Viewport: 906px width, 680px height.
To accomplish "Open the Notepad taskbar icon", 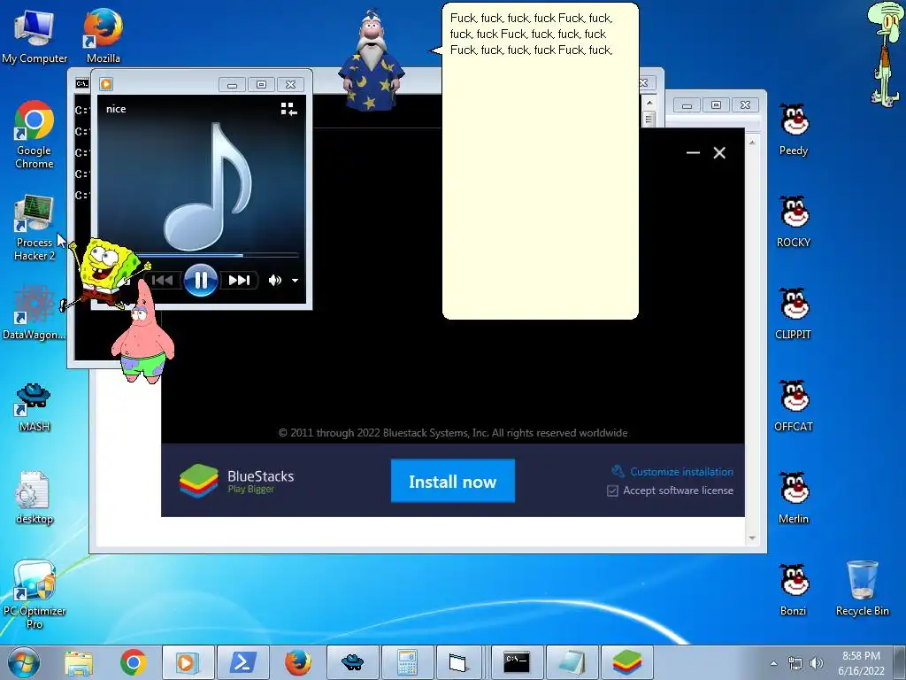I will coord(572,662).
